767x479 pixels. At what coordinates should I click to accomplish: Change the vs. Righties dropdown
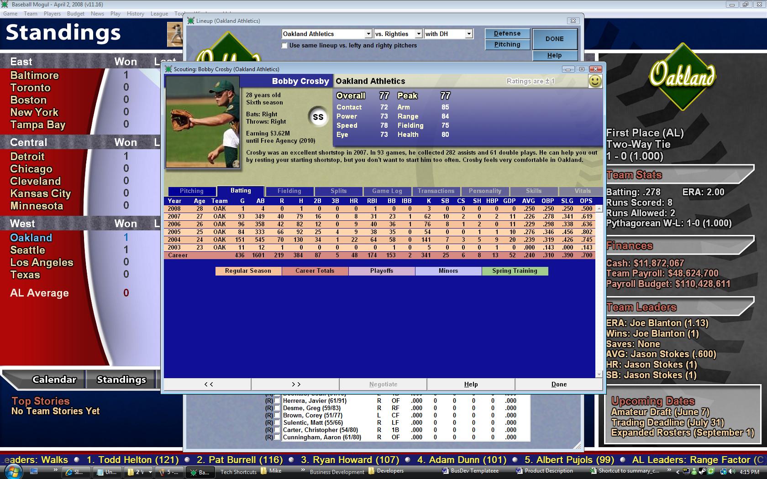[418, 33]
